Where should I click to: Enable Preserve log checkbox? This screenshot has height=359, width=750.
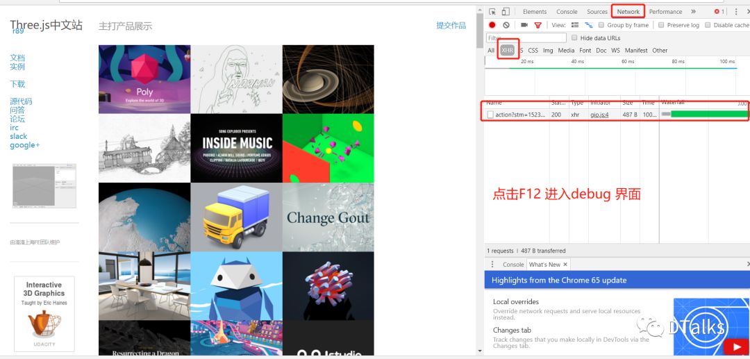coord(661,25)
